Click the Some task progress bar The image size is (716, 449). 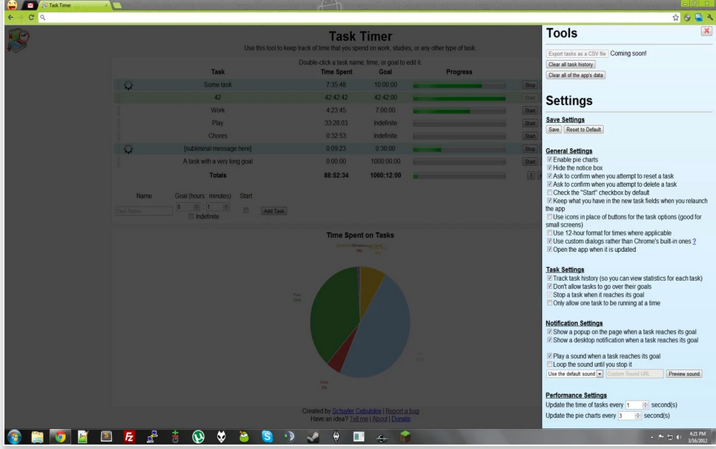[x=460, y=85]
